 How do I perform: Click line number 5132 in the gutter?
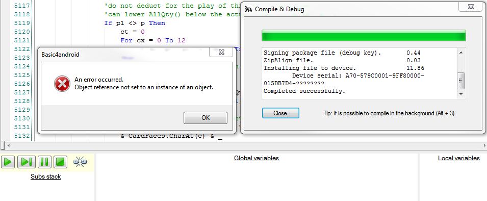pyautogui.click(x=22, y=136)
